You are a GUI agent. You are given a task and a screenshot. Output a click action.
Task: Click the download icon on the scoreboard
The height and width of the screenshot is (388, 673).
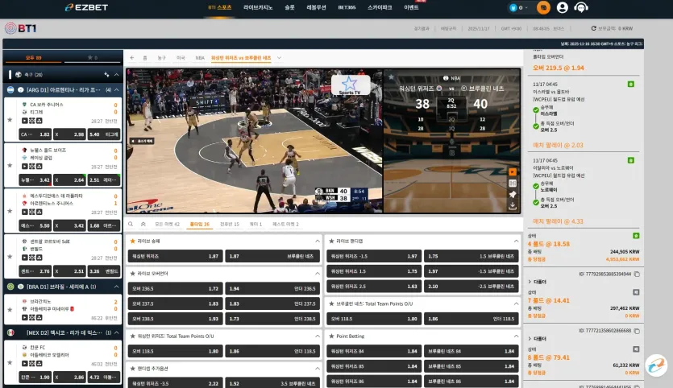512,206
